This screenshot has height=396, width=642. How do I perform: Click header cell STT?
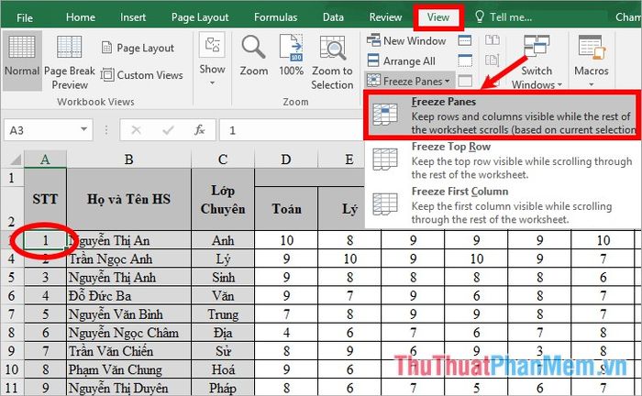45,199
